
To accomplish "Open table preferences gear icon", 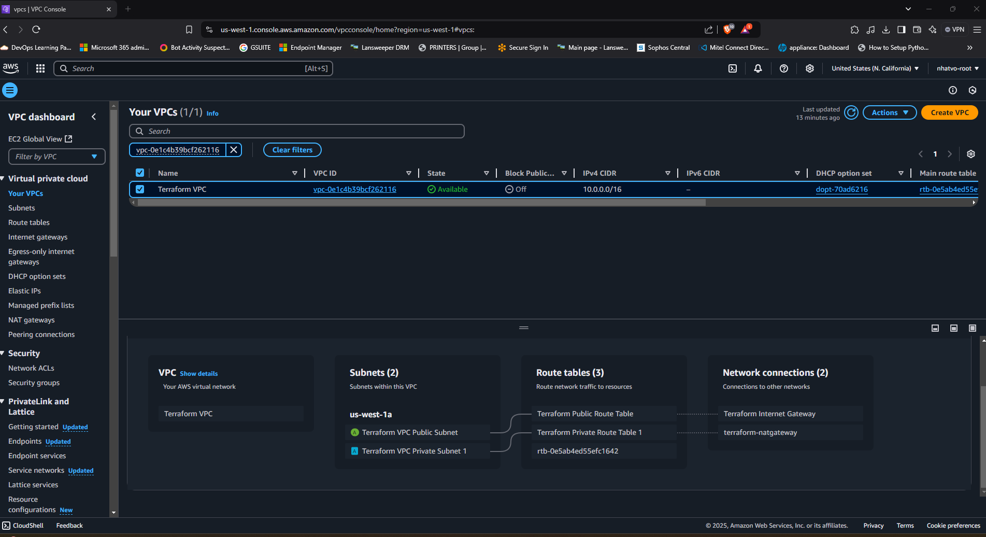I will (971, 154).
